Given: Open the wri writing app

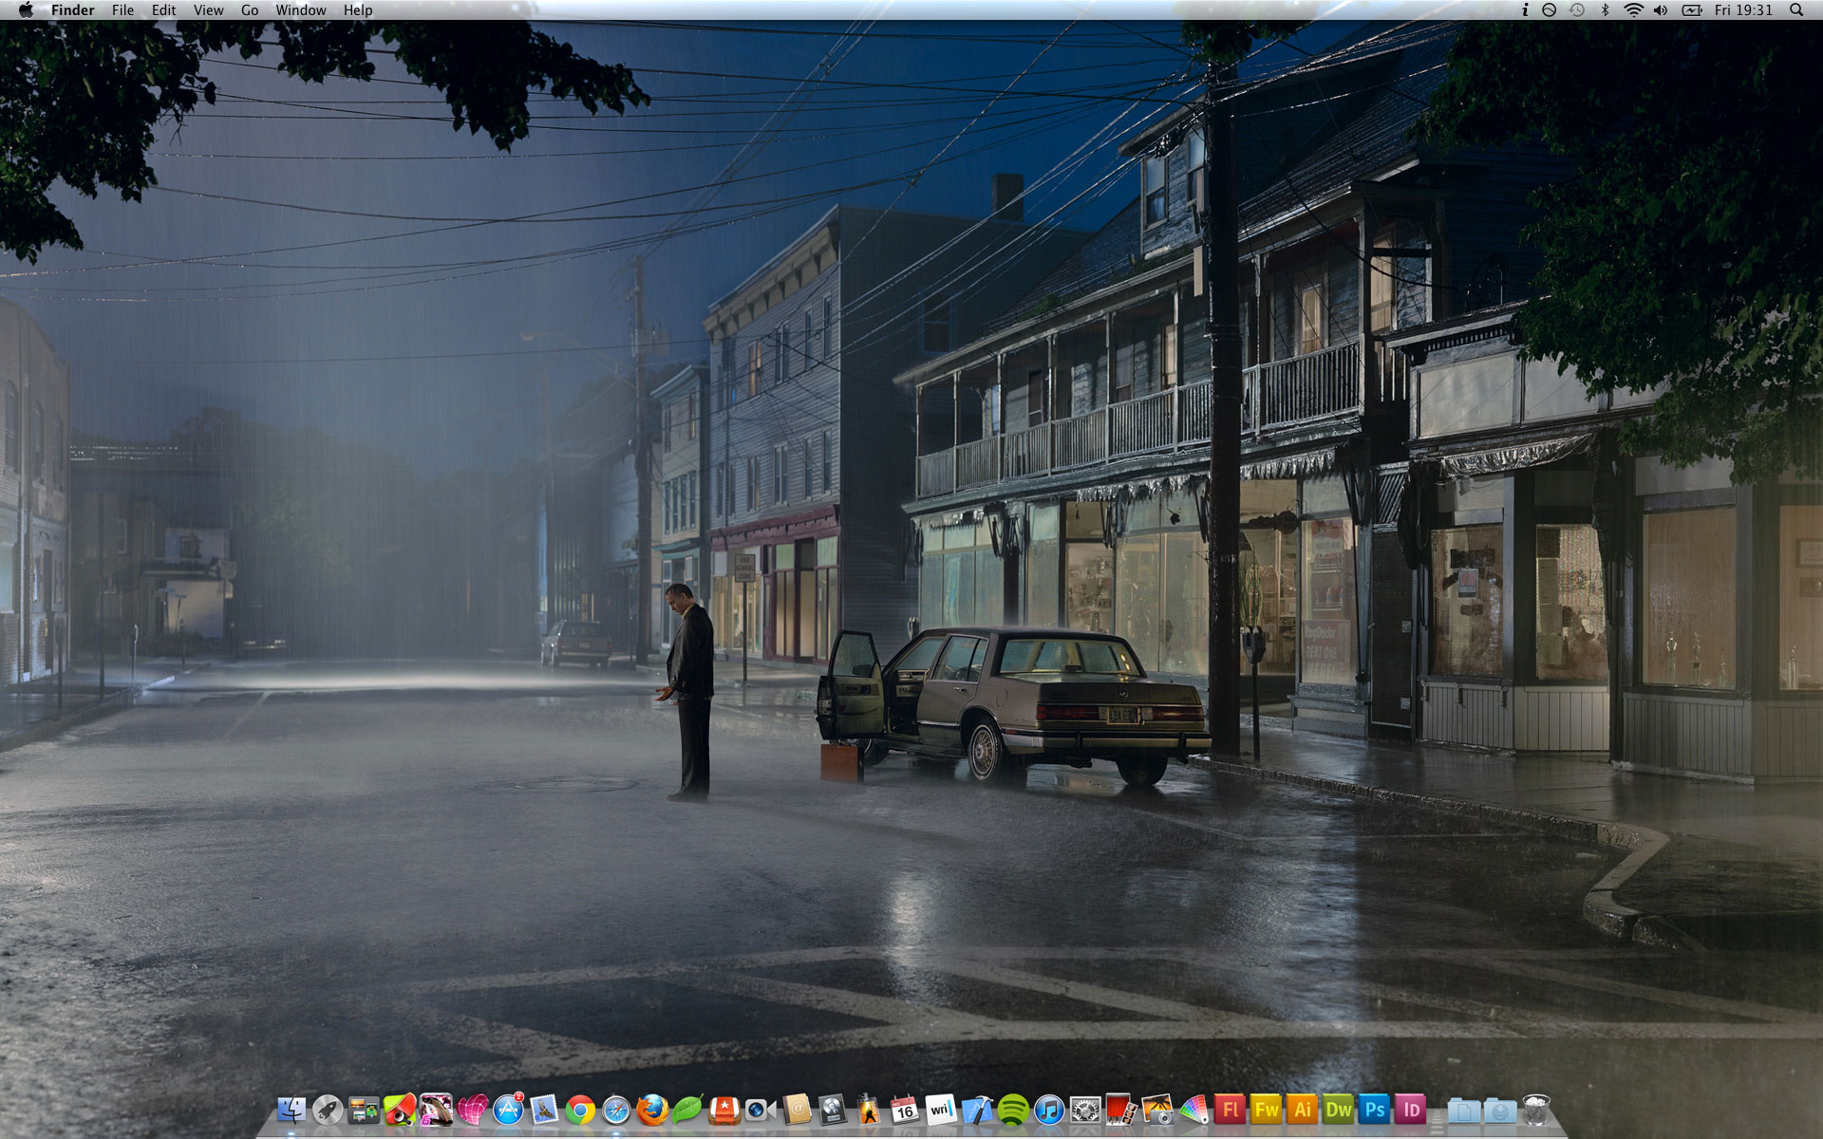Looking at the screenshot, I should pos(940,1109).
